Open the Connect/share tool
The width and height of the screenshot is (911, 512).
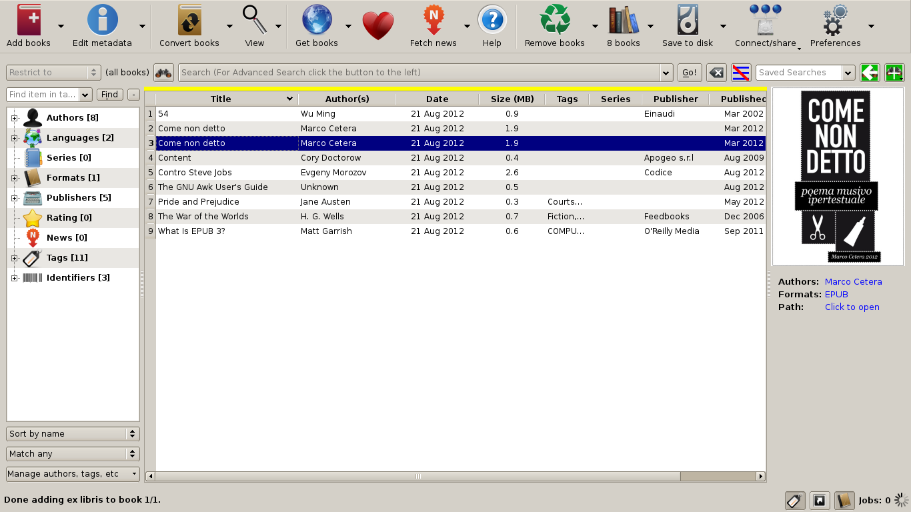pyautogui.click(x=765, y=20)
